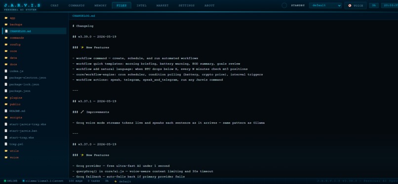
Task: Switch to the CHAT tab
Action: pos(54,5)
